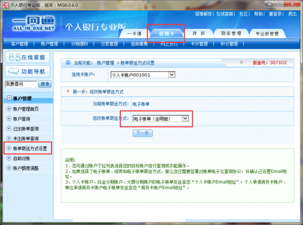
Task: Open 账户额度调整 in sidebar
Action: pos(25,168)
